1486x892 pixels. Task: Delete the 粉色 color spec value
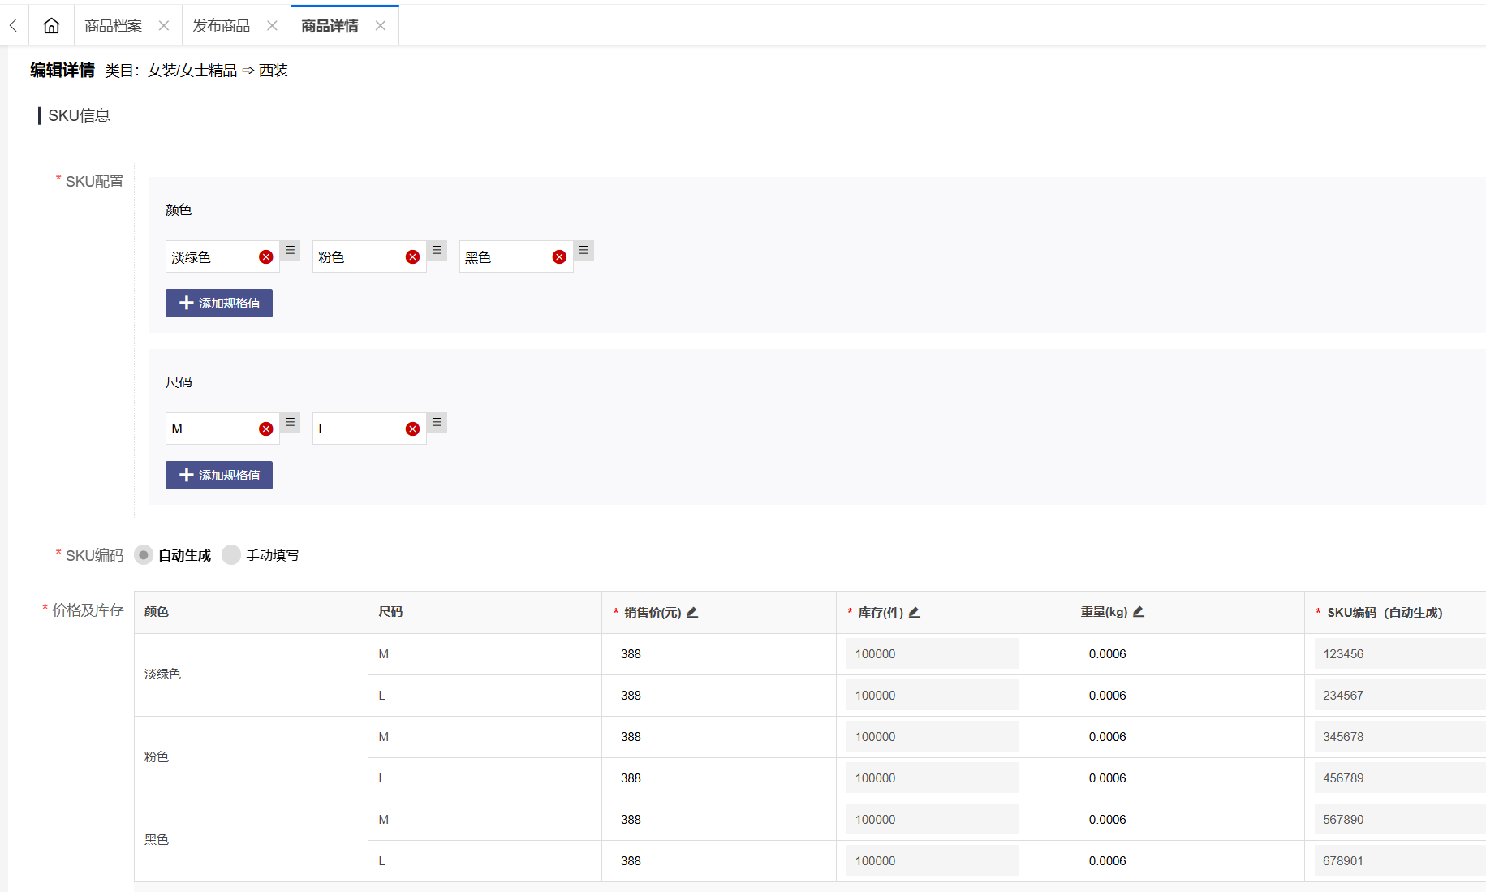[x=412, y=257]
